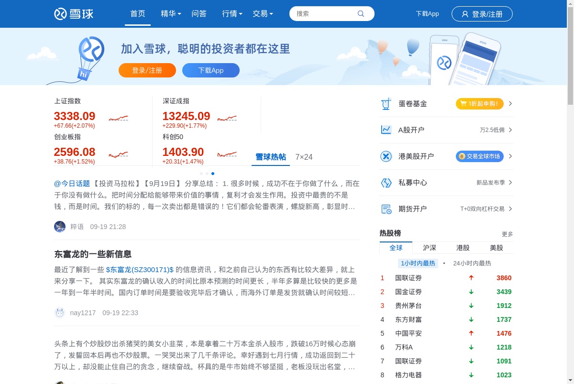Select the 全球 tab in 热股榜
Viewport: 574px width, 384px height.
click(x=396, y=248)
